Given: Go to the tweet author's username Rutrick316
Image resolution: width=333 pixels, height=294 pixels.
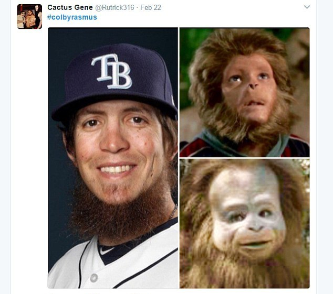Looking at the screenshot, I should click(115, 7).
